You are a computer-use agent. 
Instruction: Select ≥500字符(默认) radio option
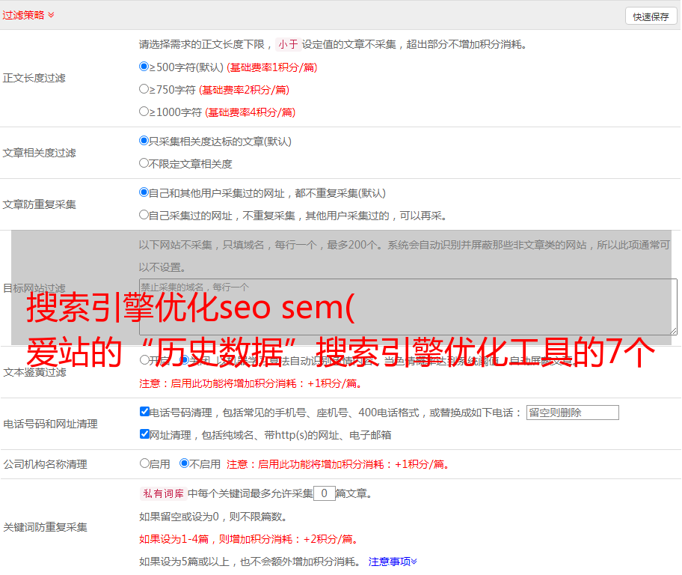pos(144,66)
